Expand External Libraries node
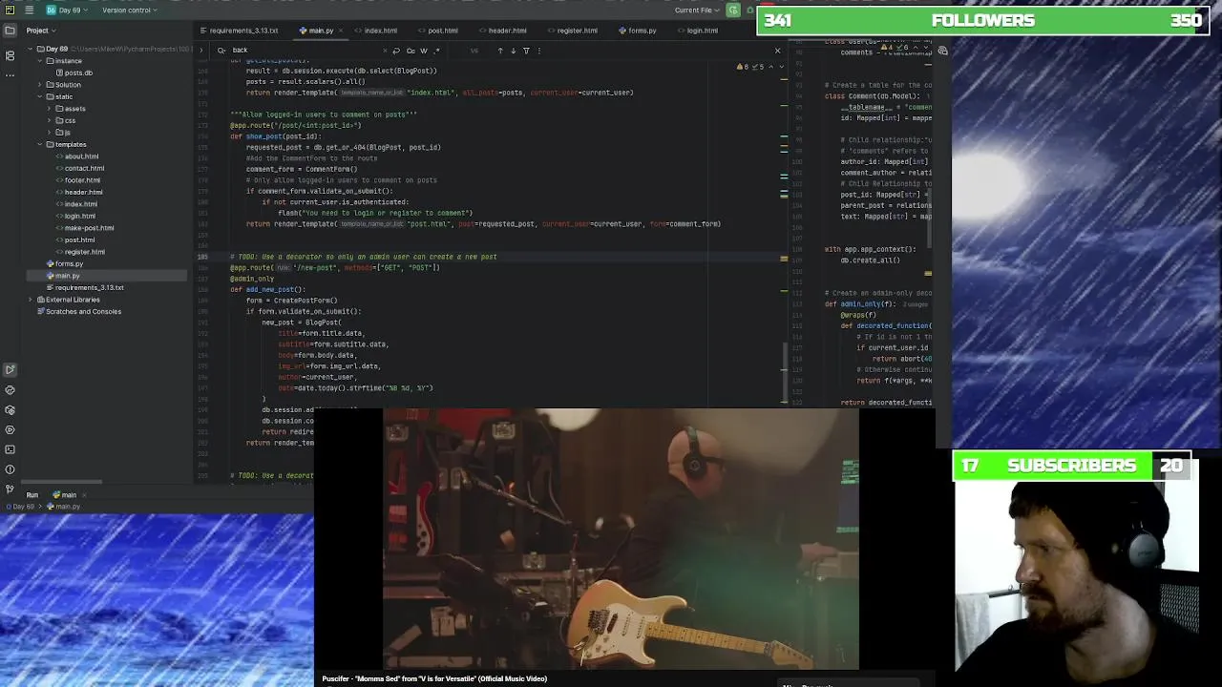 coord(30,300)
